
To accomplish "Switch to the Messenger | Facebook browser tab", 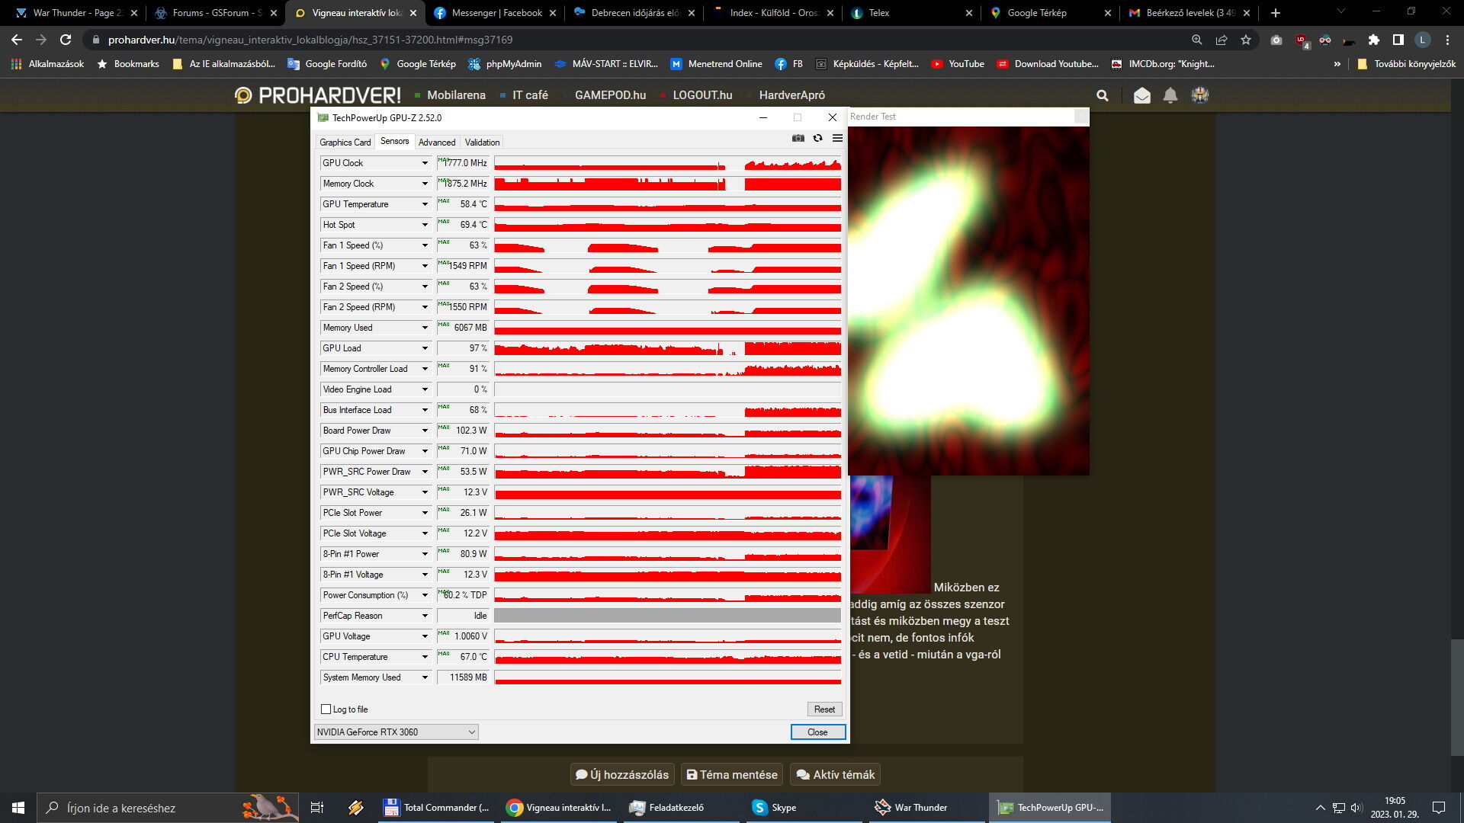I will [x=496, y=13].
